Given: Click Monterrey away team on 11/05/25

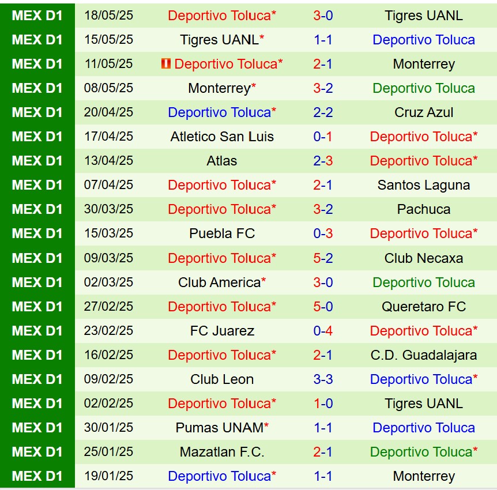Looking at the screenshot, I should tap(424, 64).
